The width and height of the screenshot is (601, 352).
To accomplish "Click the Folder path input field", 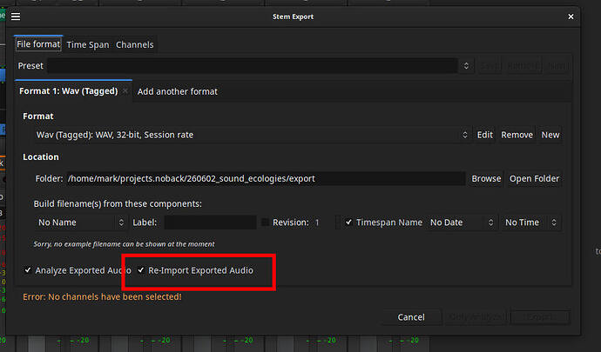I will click(266, 179).
